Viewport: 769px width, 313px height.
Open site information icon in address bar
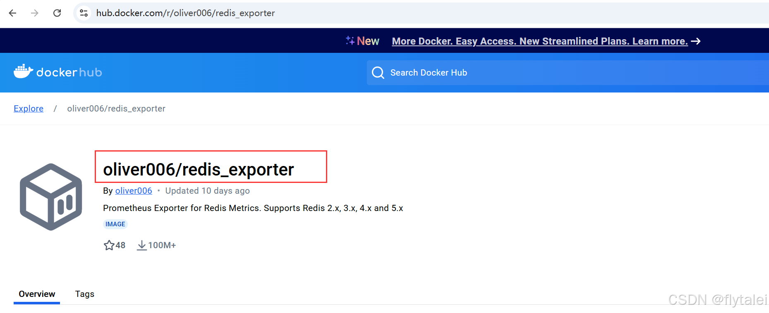(x=84, y=13)
